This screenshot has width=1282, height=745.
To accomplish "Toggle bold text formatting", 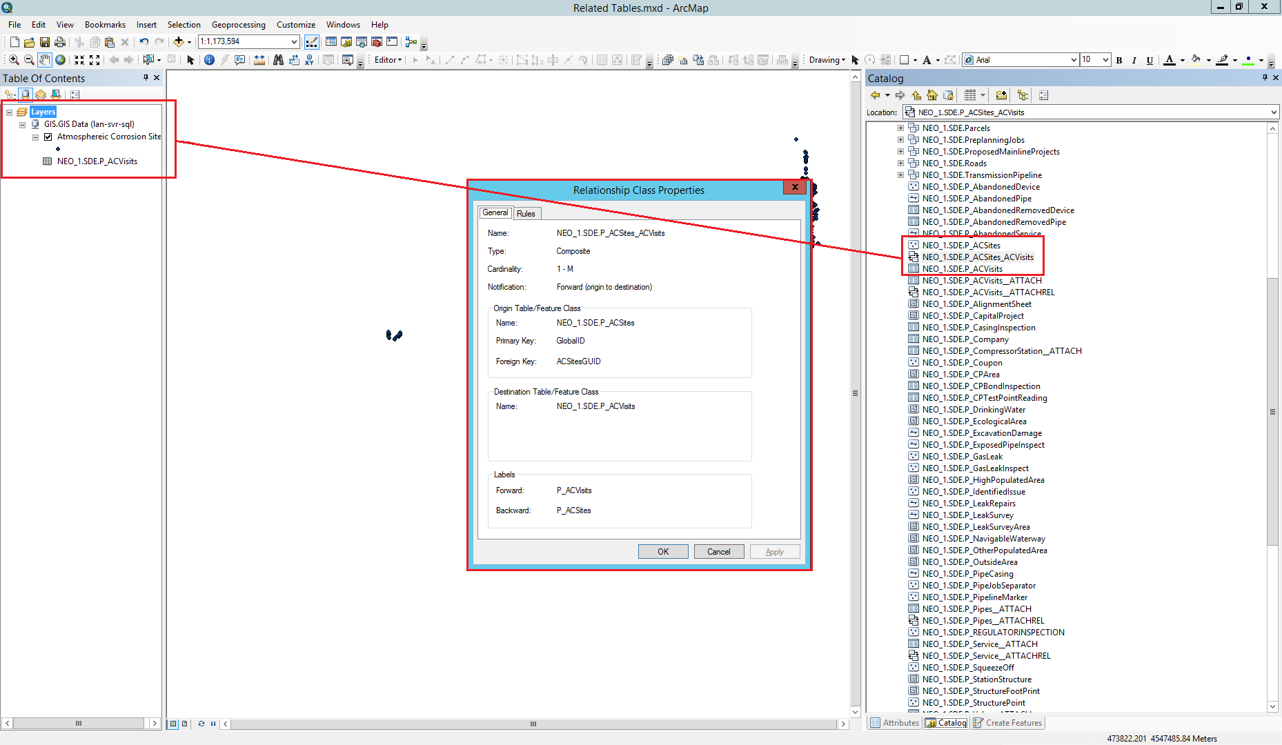I will point(1119,60).
